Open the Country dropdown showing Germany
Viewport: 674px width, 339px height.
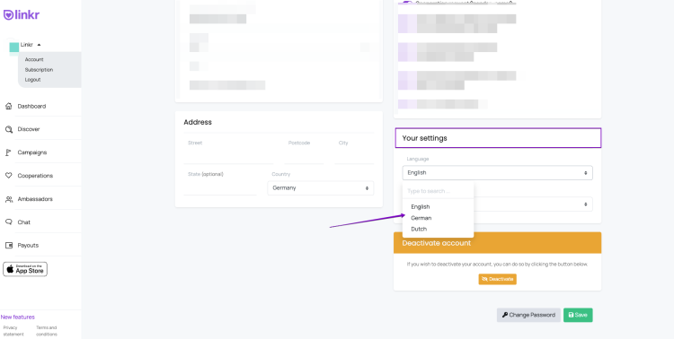[320, 188]
